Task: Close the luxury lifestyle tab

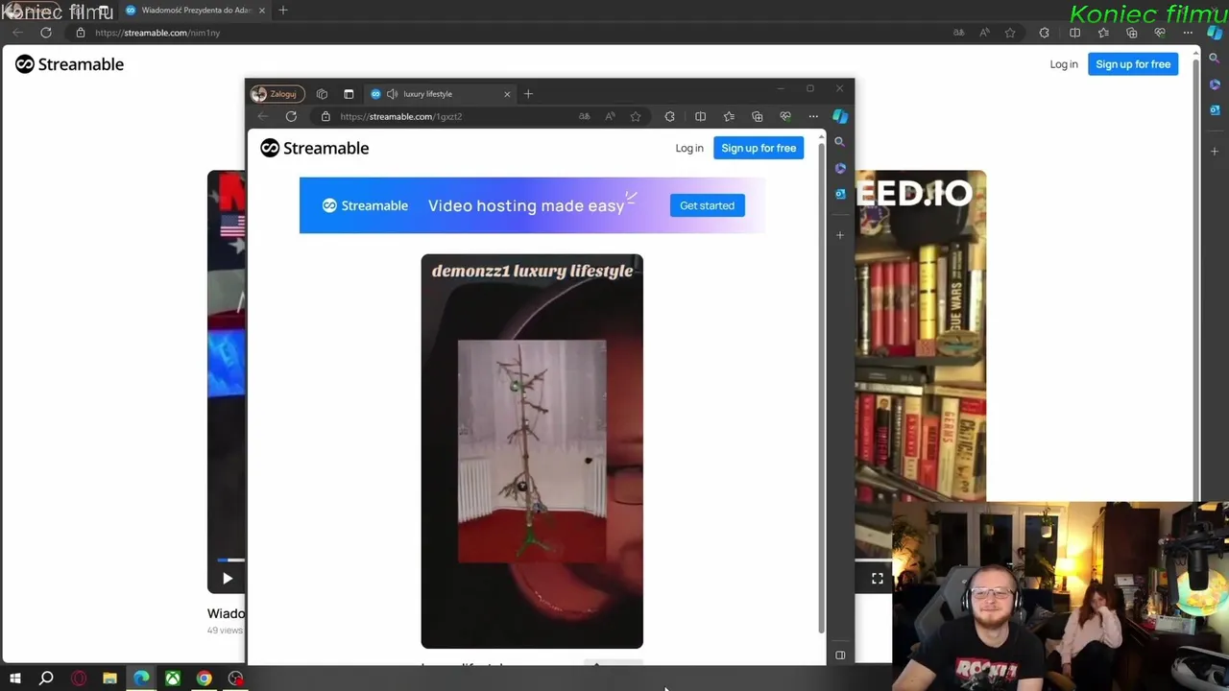Action: (x=507, y=94)
